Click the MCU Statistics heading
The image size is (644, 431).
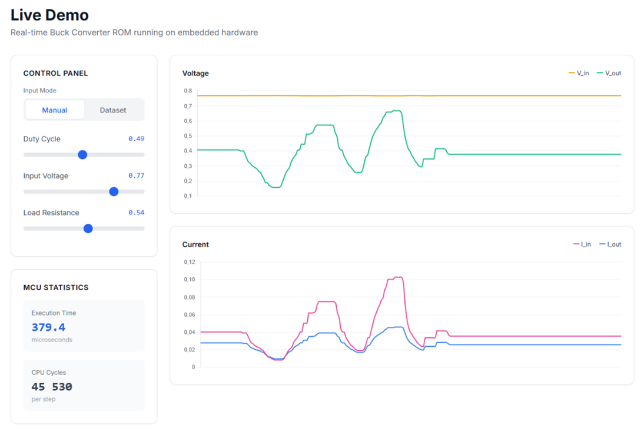56,288
